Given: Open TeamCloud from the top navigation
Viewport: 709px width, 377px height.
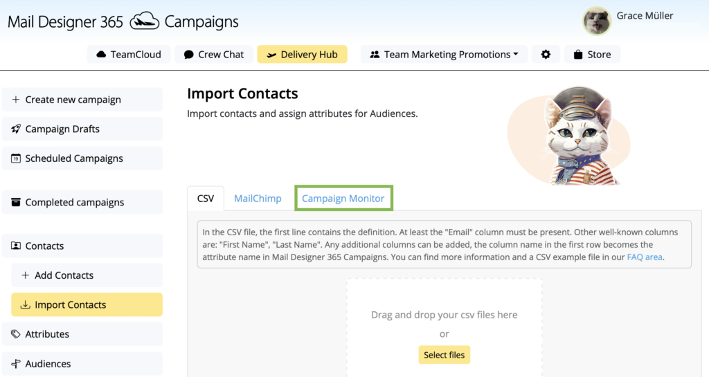Looking at the screenshot, I should 129,54.
